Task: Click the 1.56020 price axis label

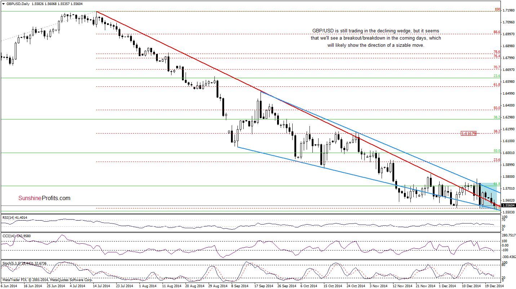Action: [x=508, y=200]
